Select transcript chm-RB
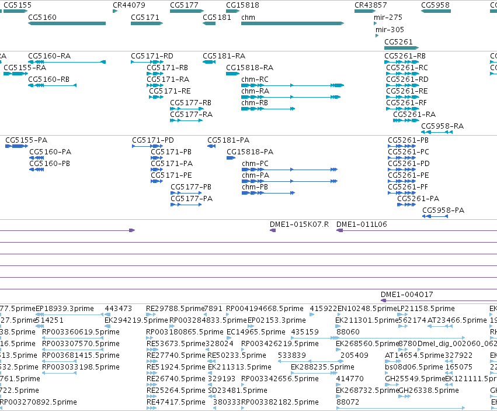Image resolution: width=497 pixels, height=411 pixels. [255, 103]
